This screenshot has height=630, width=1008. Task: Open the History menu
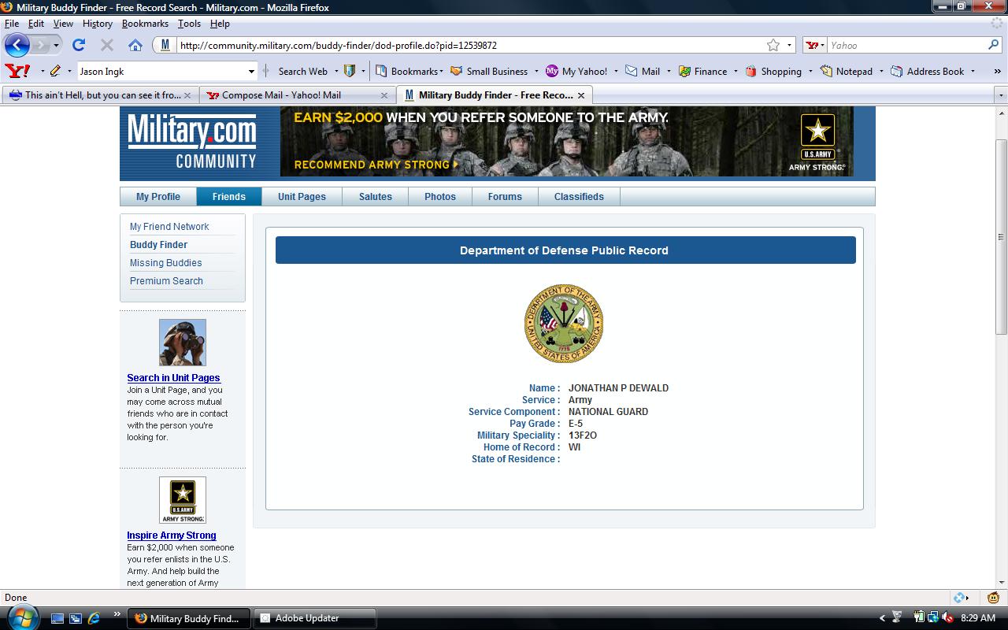click(97, 24)
